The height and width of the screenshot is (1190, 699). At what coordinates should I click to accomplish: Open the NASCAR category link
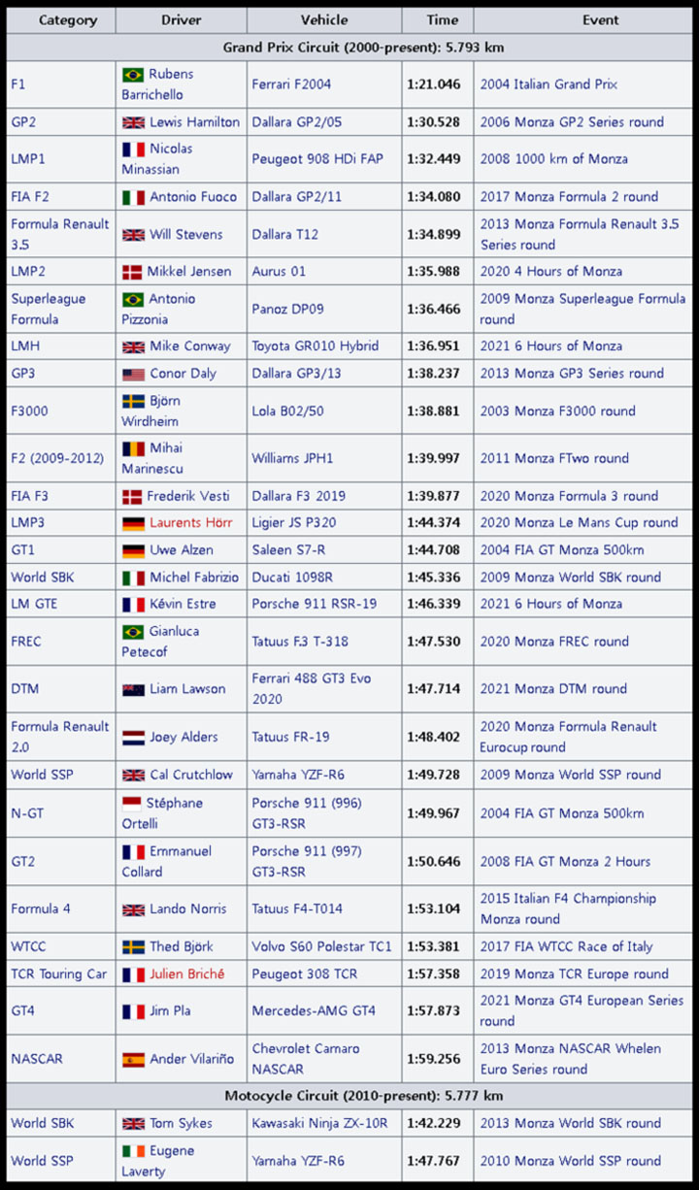(x=37, y=1059)
